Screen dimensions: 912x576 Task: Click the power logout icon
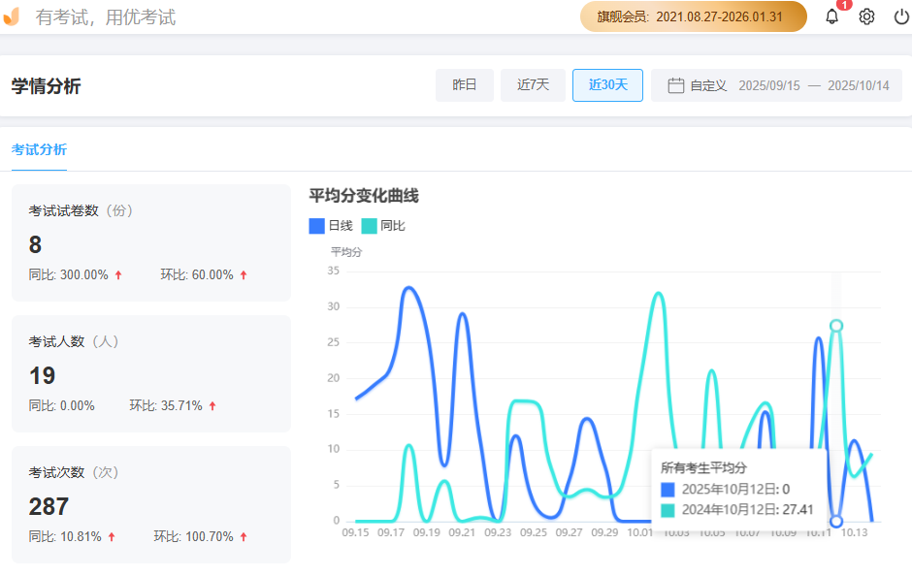point(900,16)
